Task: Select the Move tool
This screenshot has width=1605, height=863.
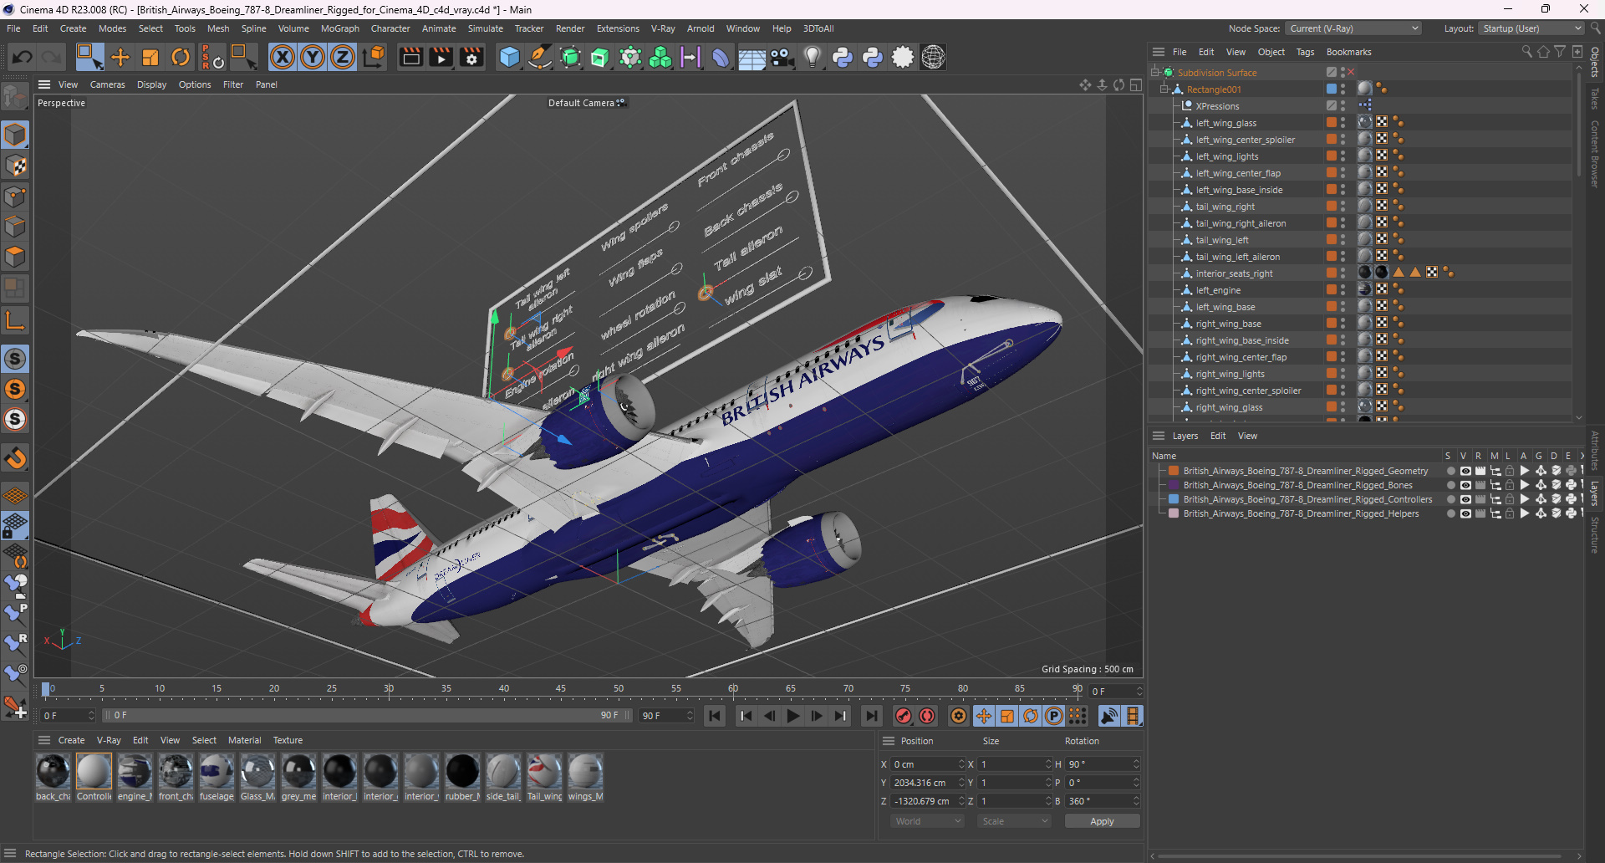Action: pyautogui.click(x=120, y=57)
